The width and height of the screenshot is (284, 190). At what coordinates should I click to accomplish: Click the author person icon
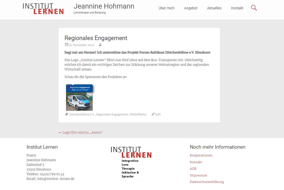coord(100,45)
